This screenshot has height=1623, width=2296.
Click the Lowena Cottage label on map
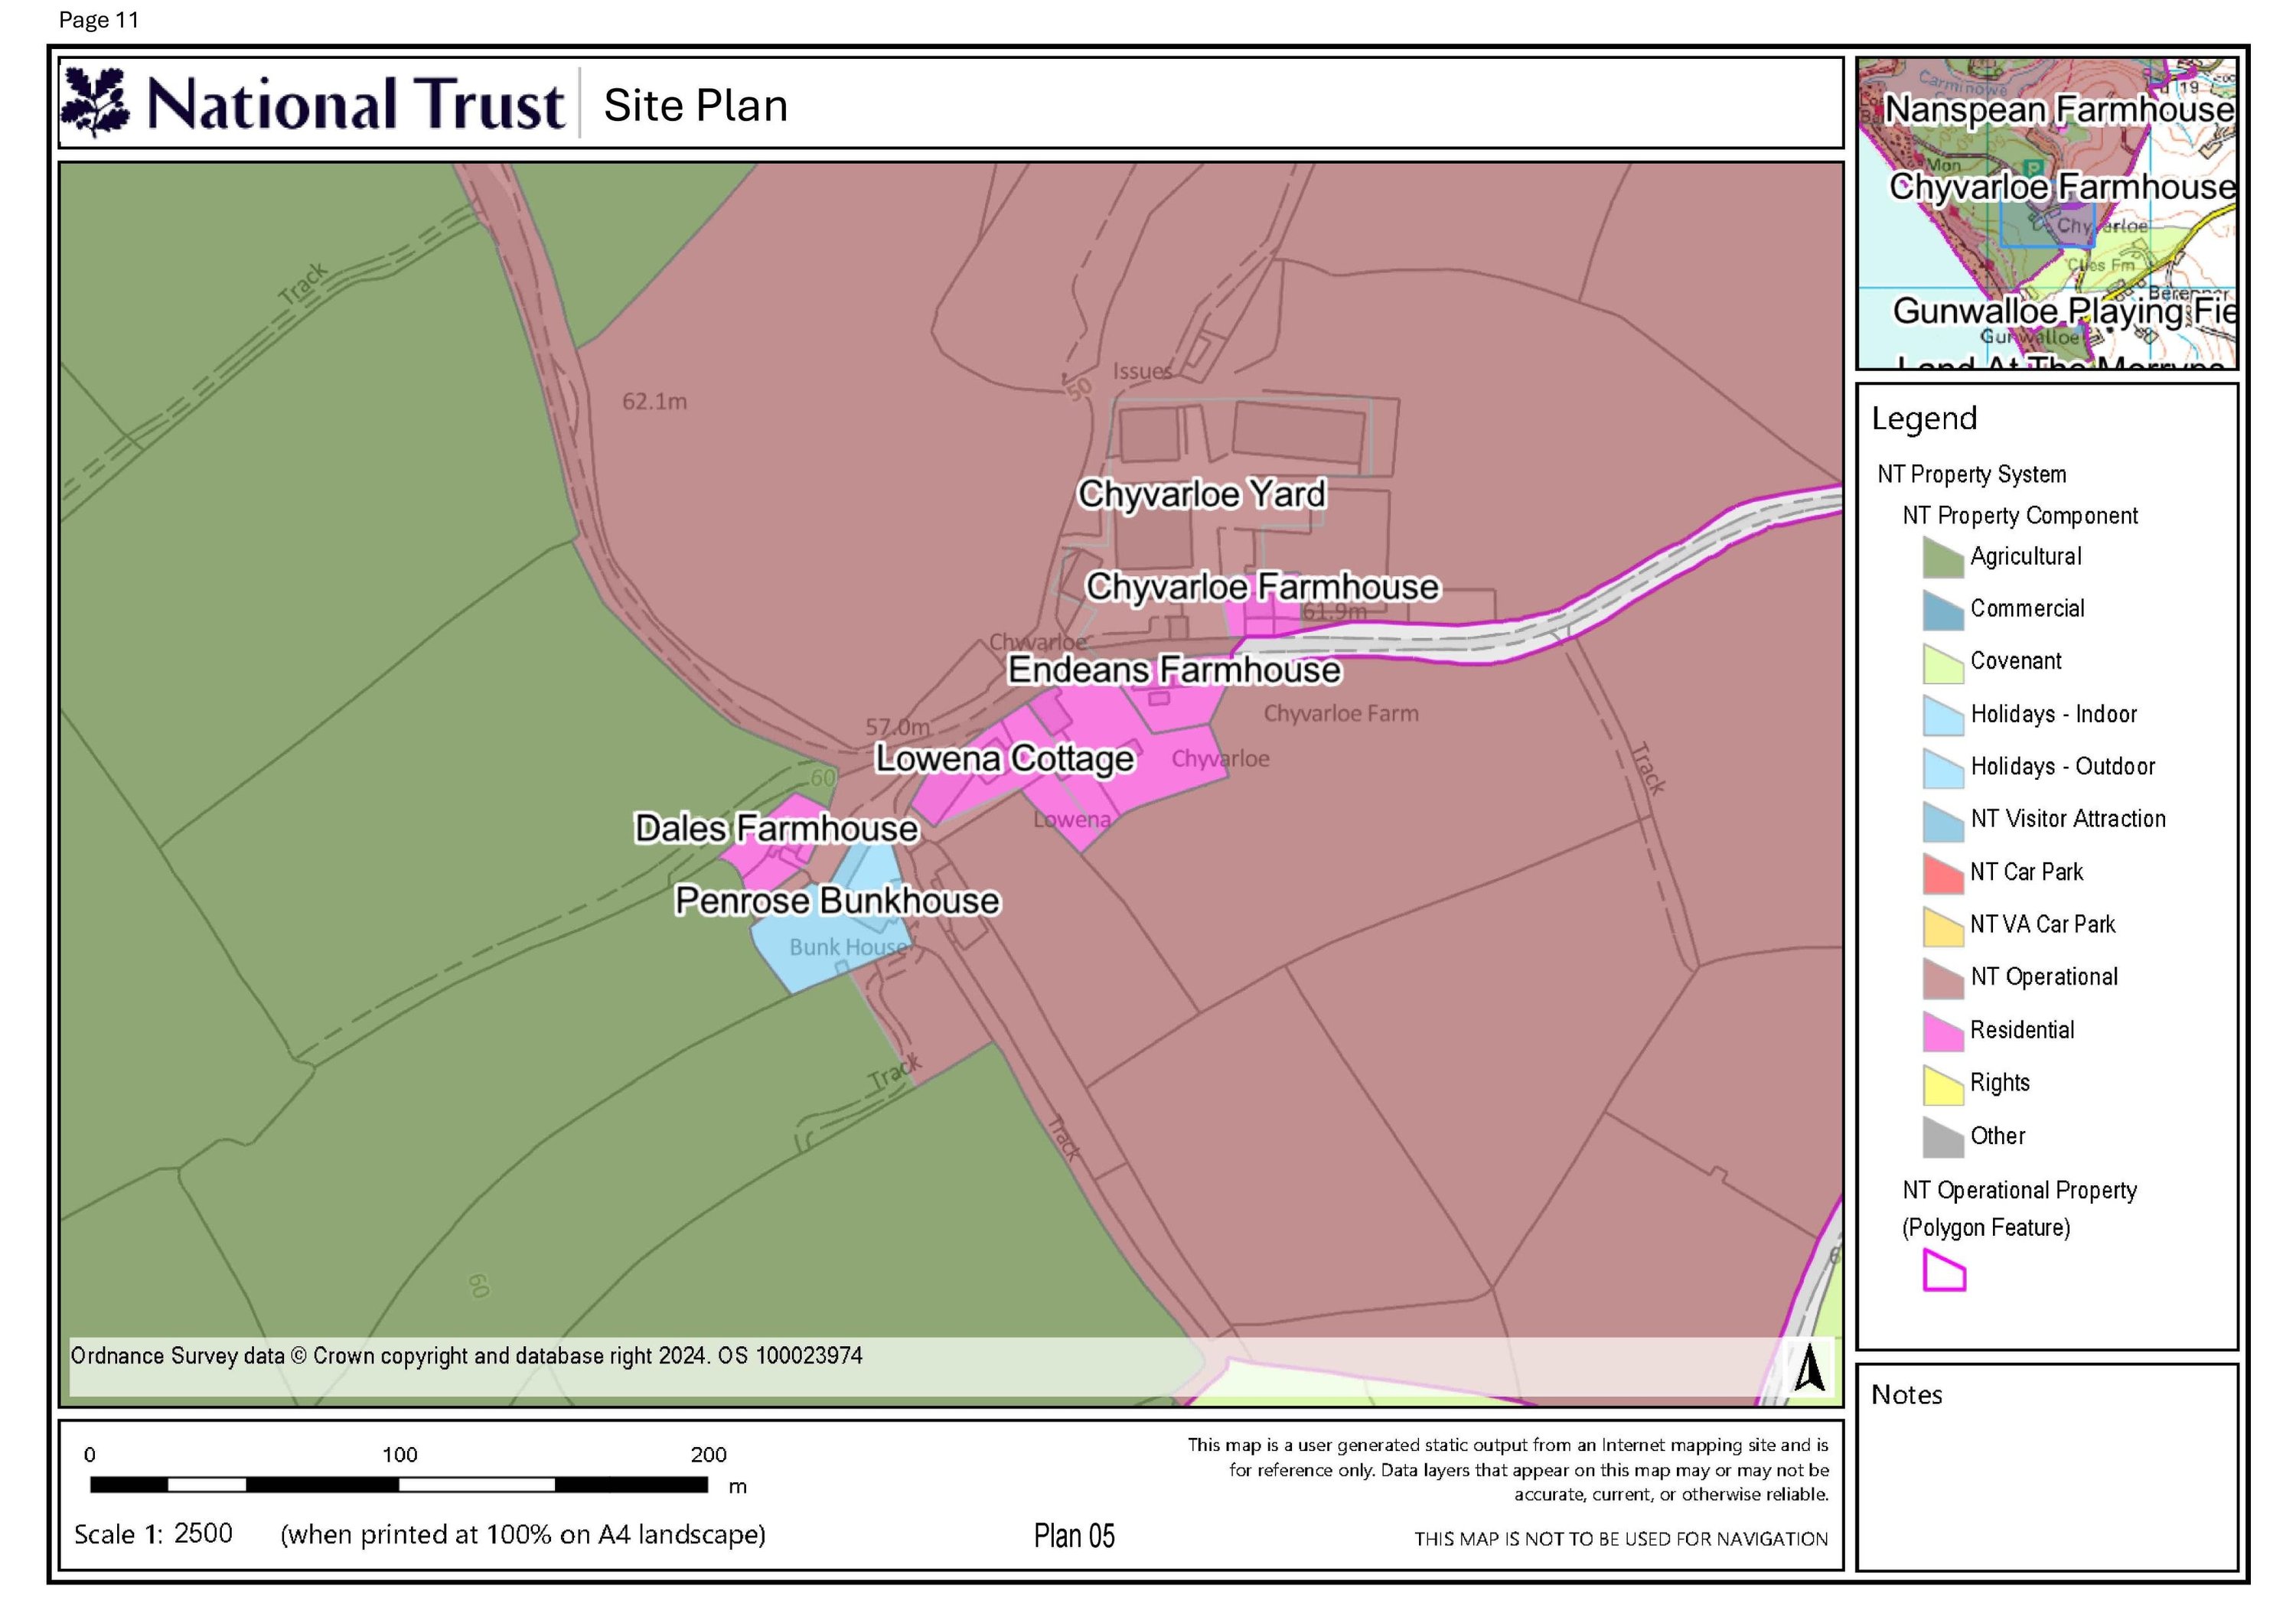(x=1004, y=759)
